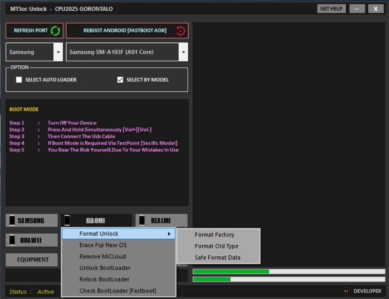Click the Get Help button
The height and width of the screenshot is (299, 389).
331,8
